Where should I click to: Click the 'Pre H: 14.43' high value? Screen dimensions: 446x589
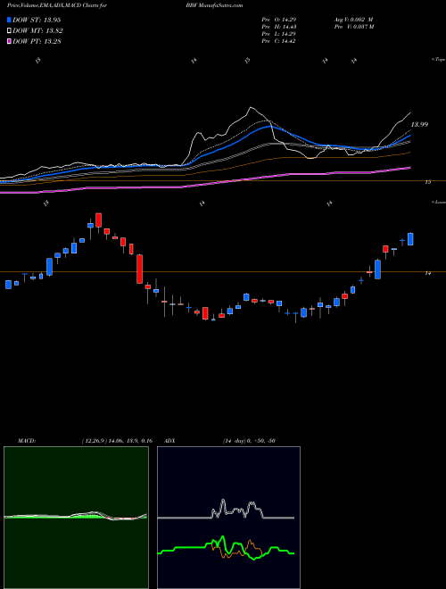[x=278, y=27]
